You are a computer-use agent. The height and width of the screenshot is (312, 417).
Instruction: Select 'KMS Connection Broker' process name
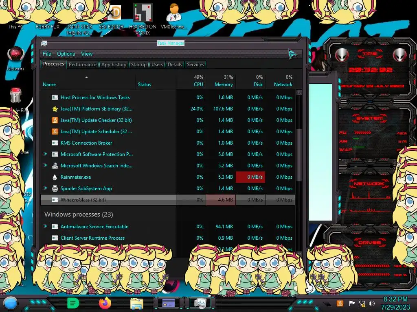[86, 143]
